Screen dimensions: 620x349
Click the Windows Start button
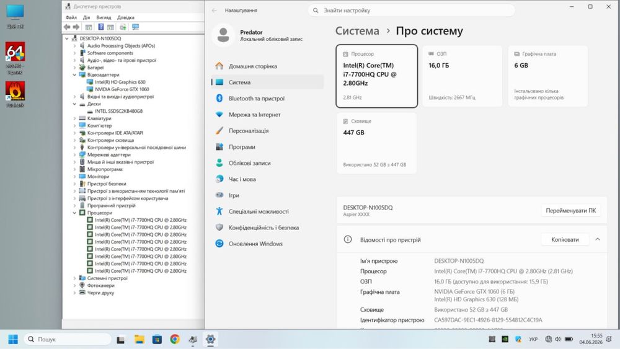13,339
